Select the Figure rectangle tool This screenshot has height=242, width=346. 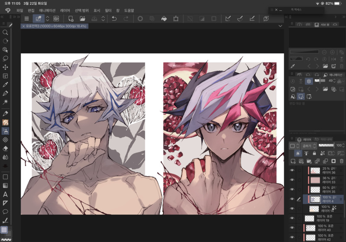point(5,177)
